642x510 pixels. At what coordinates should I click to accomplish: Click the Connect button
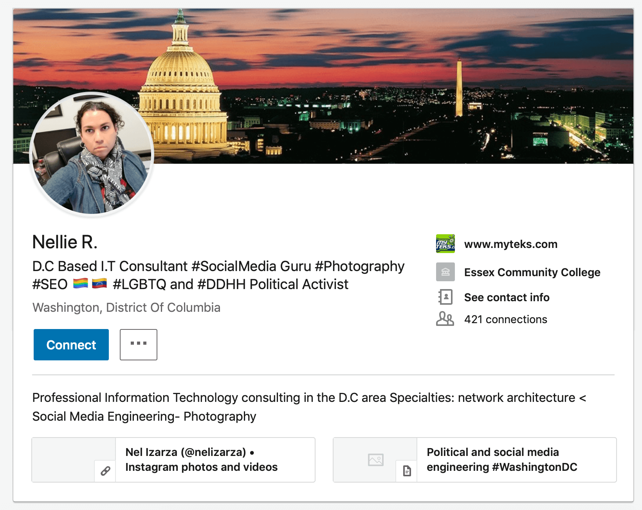click(71, 345)
